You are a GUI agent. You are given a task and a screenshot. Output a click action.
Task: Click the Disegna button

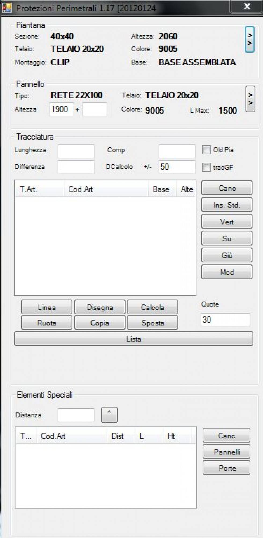[100, 307]
